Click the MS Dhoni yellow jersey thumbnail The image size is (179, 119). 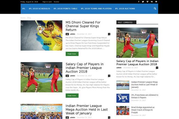click(41, 35)
